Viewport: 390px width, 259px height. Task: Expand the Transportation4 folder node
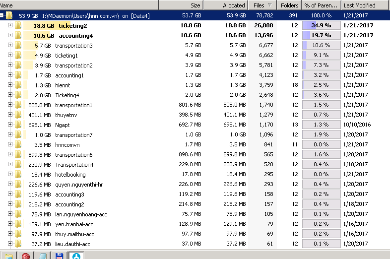[10, 164]
